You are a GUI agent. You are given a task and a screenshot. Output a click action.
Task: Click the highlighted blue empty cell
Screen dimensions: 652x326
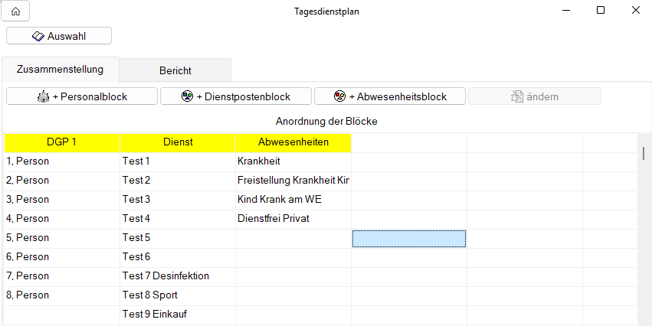point(409,239)
